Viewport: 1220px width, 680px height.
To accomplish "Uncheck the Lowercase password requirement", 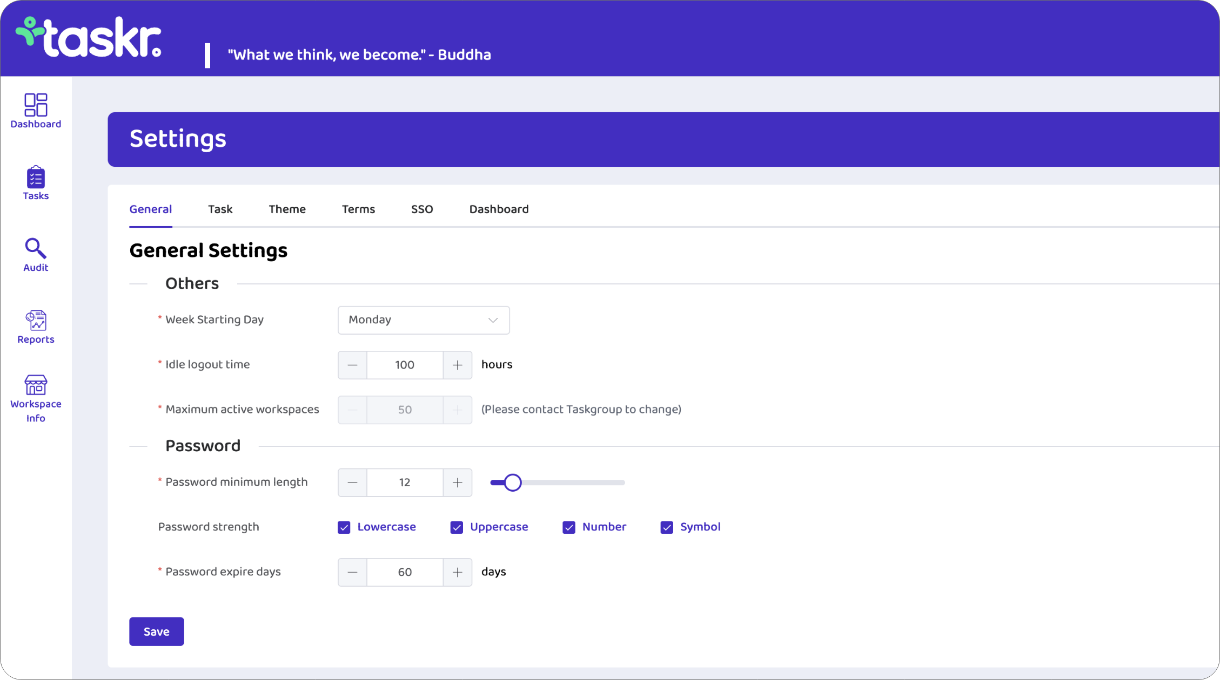I will click(x=344, y=527).
